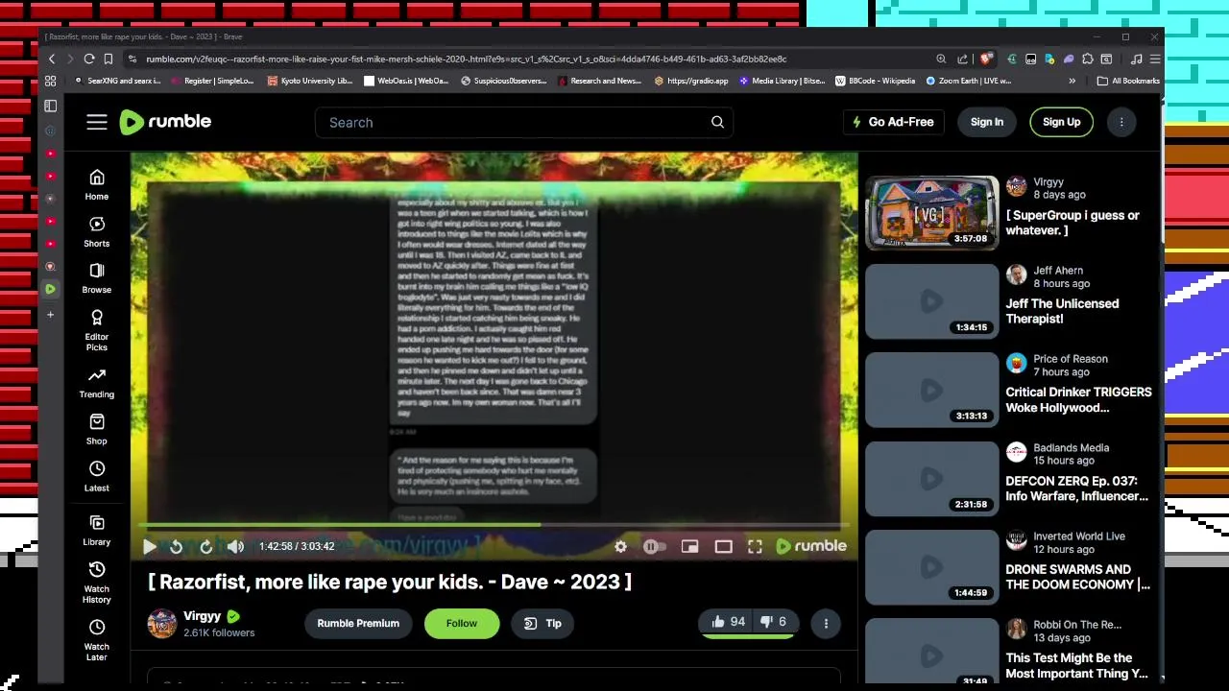The height and width of the screenshot is (691, 1229).
Task: Open the SuperGroup video thumbnail
Action: [x=931, y=212]
